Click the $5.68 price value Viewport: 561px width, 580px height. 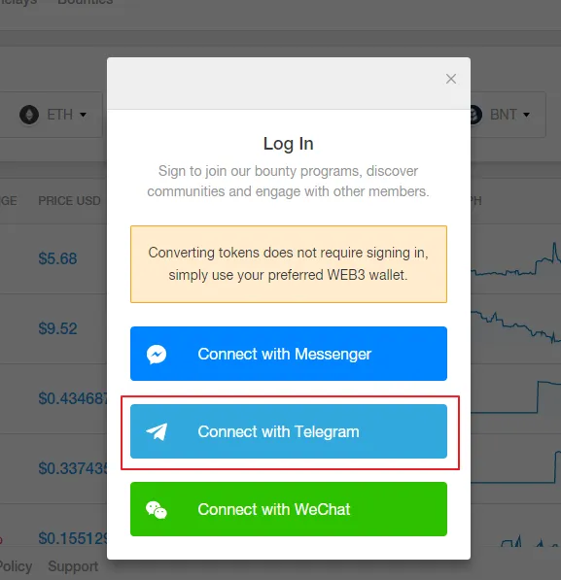[57, 258]
